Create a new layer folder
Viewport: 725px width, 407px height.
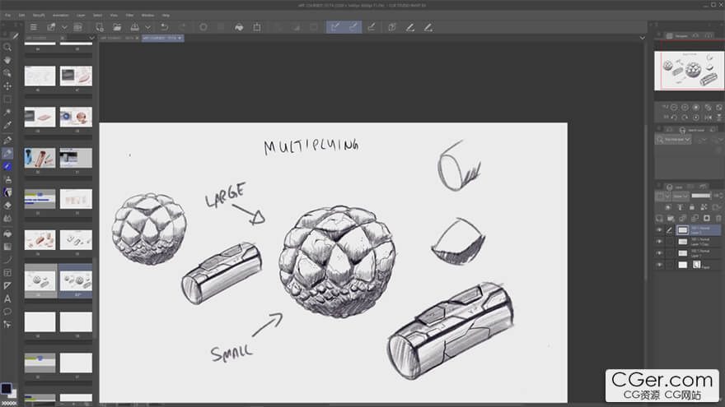671,218
